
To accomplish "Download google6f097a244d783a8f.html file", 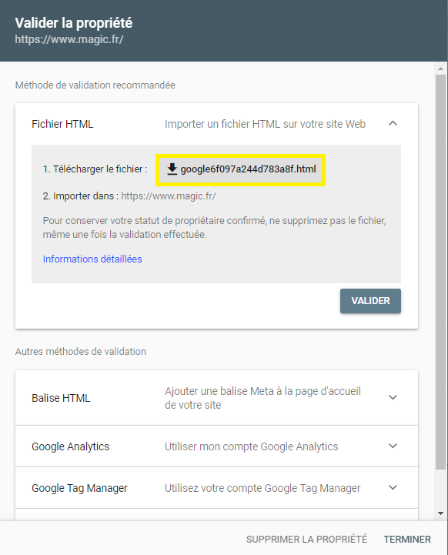I will coord(241,169).
